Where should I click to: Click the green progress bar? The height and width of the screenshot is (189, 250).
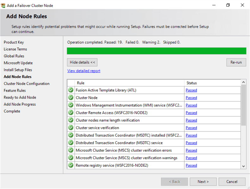[156, 51]
